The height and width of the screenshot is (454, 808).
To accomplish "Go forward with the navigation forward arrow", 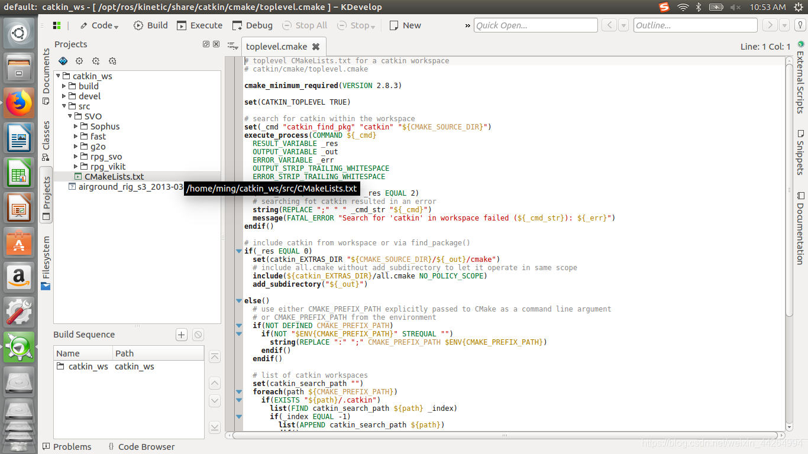I will pos(769,25).
